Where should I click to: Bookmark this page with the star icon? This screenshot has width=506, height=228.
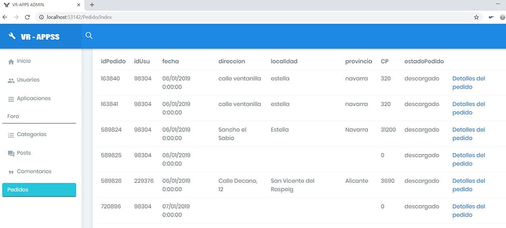476,17
